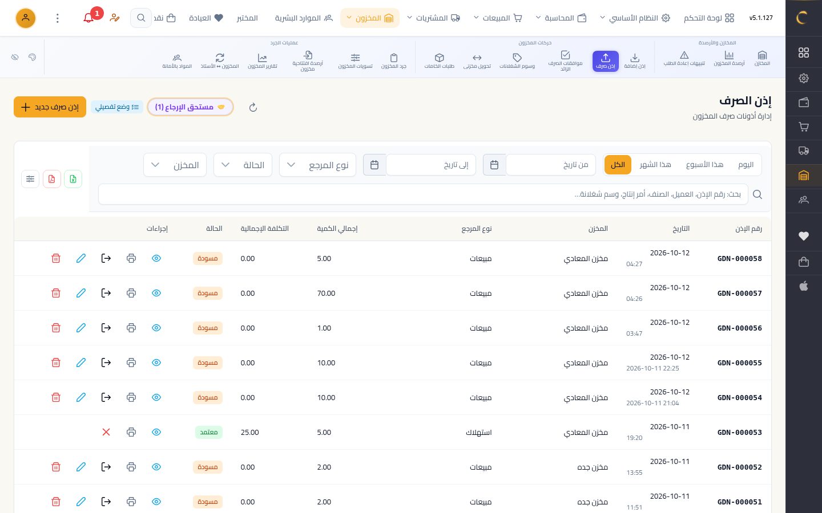Viewport: 822px width, 513px height.
Task: Open the column settings sliders icon
Action: pyautogui.click(x=30, y=179)
